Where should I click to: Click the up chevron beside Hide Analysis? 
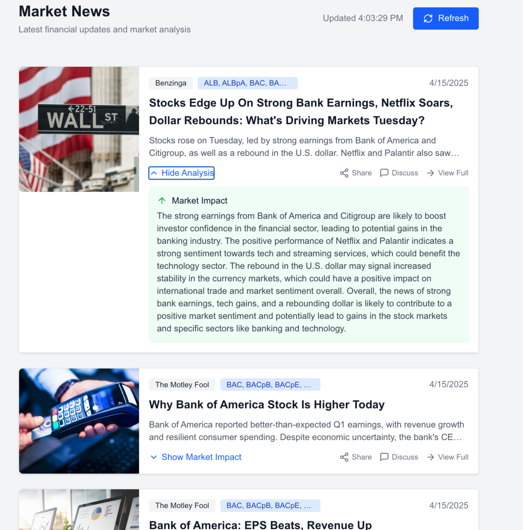(x=154, y=173)
